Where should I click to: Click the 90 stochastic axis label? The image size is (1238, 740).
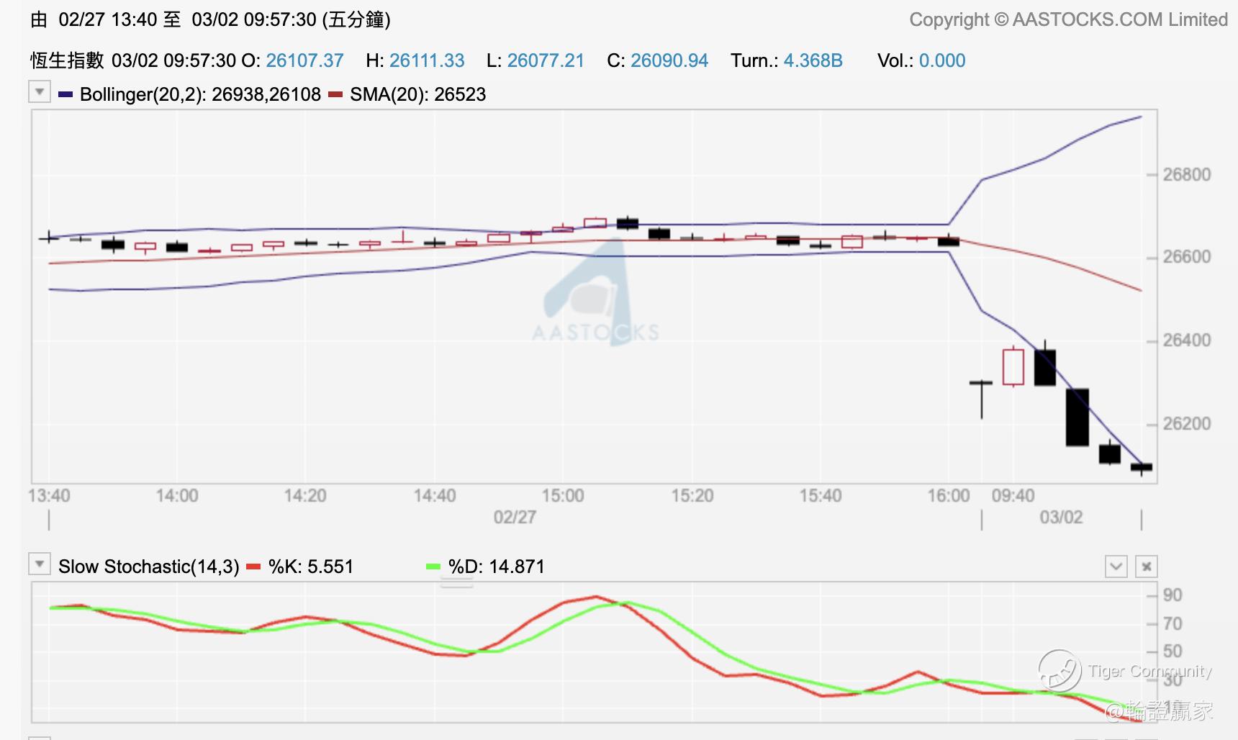coord(1173,595)
